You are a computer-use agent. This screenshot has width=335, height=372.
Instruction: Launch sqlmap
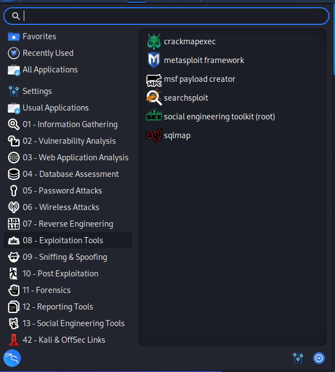232,135
